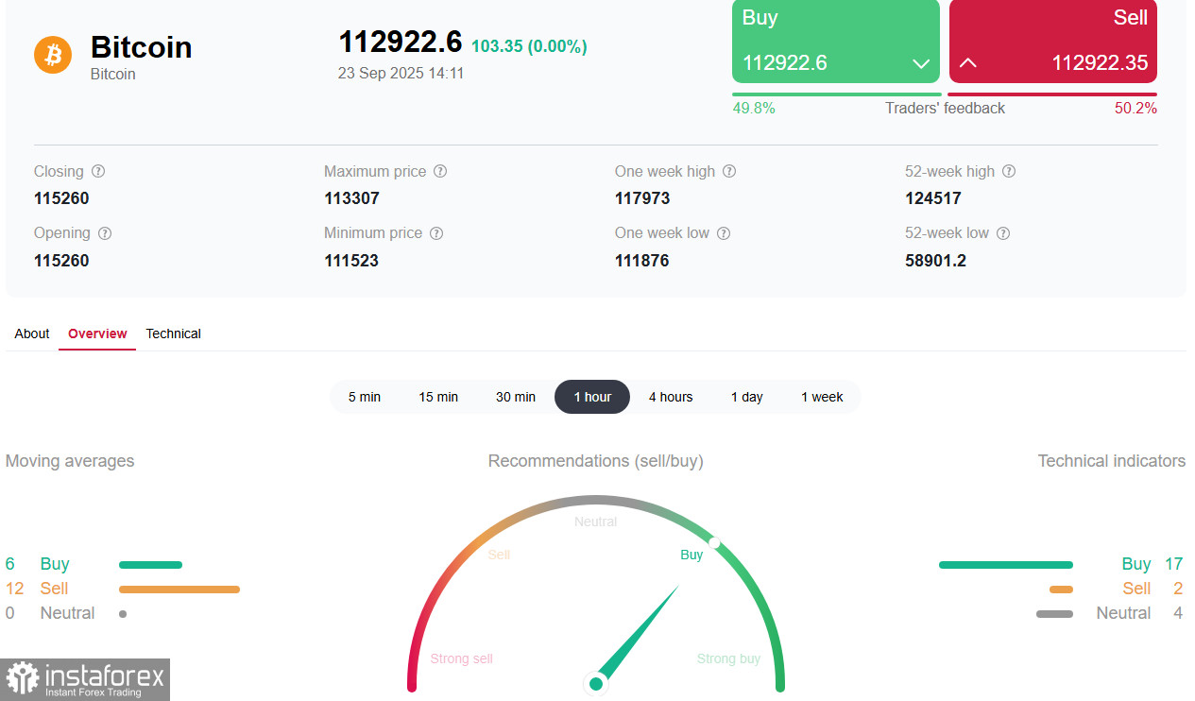Viewport: 1195px width, 701px height.
Task: Click the Technical indicators heading
Action: (x=1112, y=461)
